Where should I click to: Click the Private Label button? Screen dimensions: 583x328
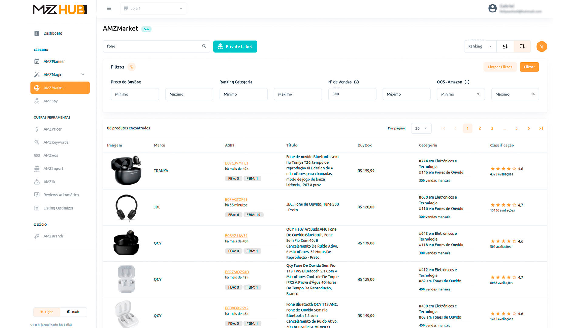coord(235,46)
